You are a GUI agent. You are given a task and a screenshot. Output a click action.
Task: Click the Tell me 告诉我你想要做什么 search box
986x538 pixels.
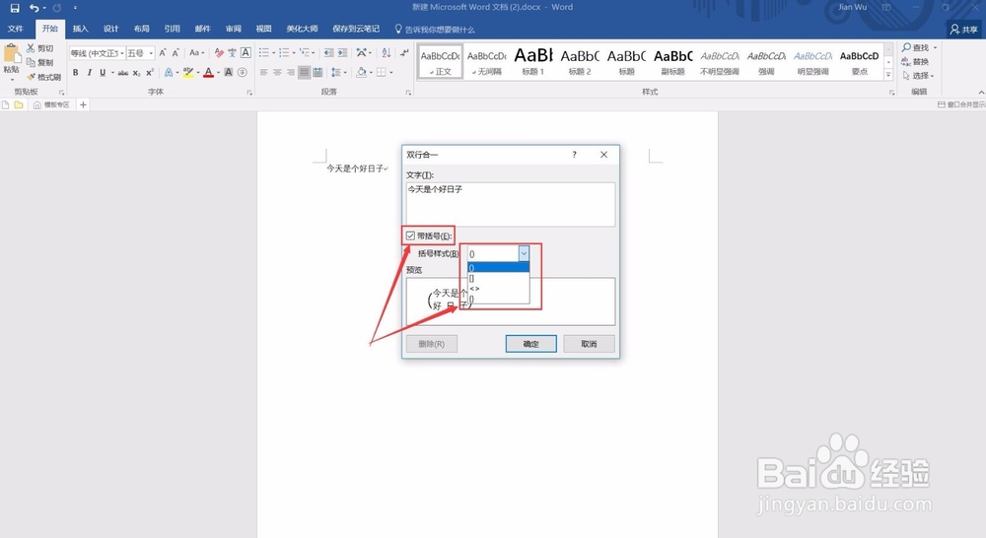point(435,29)
